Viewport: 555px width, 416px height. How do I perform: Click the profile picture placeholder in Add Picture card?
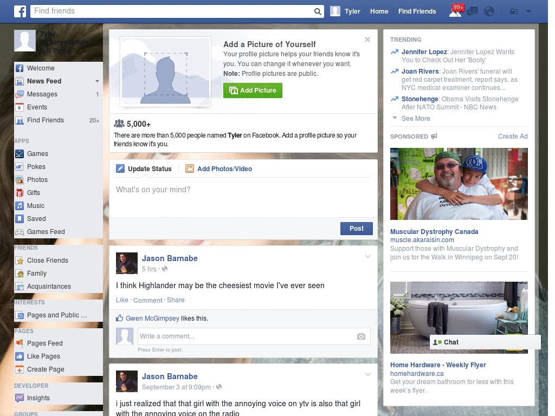pos(166,72)
